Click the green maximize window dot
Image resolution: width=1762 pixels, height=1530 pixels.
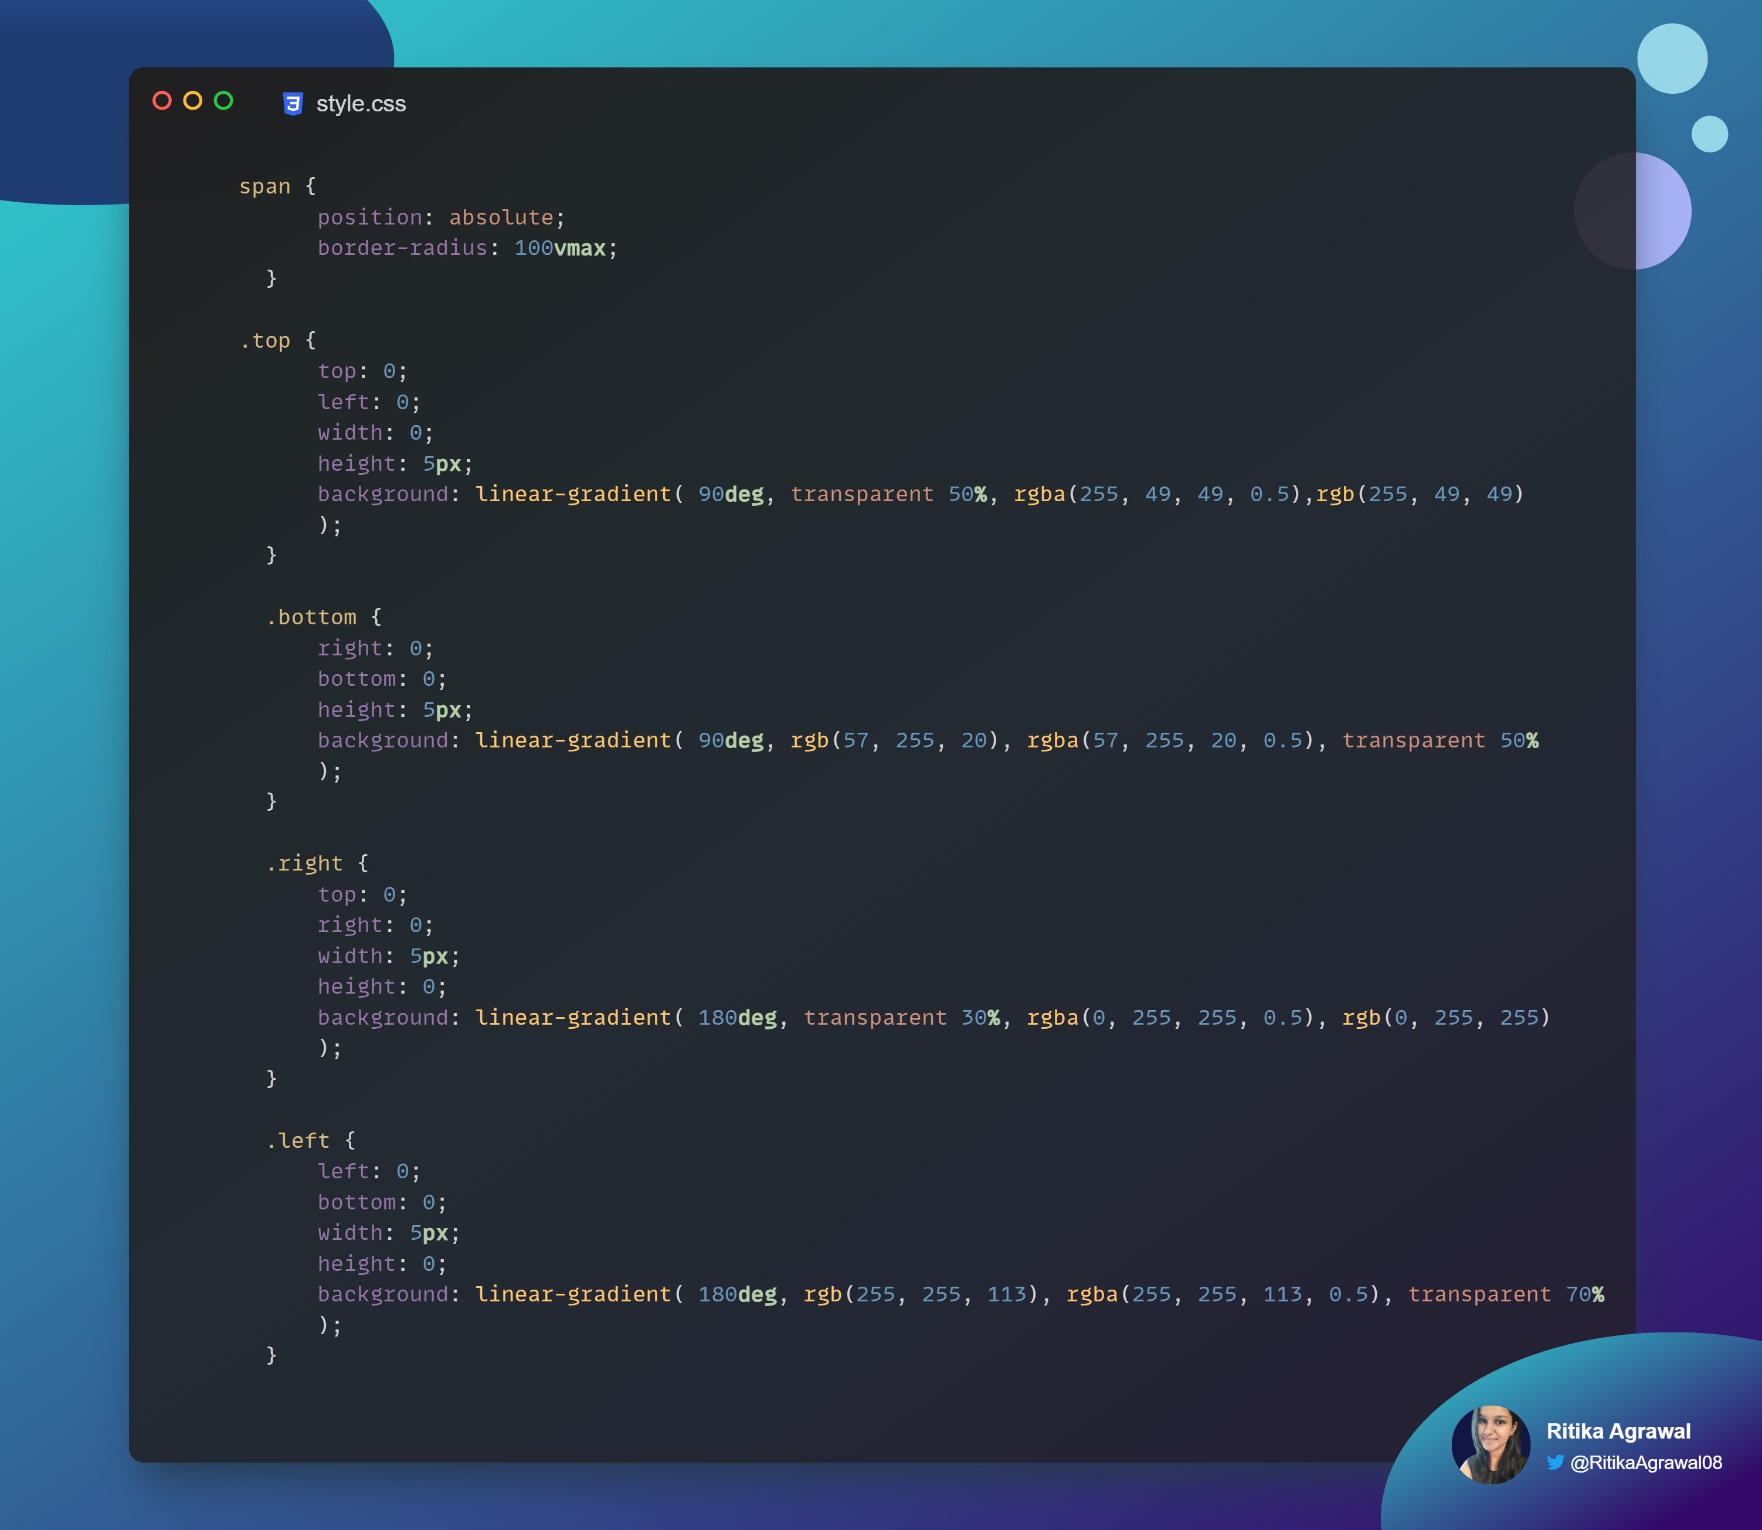pos(224,101)
